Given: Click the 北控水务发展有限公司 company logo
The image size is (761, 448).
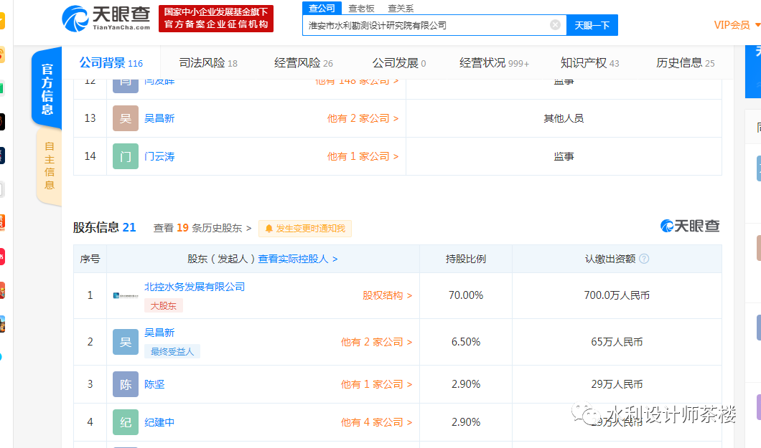Looking at the screenshot, I should pyautogui.click(x=126, y=295).
